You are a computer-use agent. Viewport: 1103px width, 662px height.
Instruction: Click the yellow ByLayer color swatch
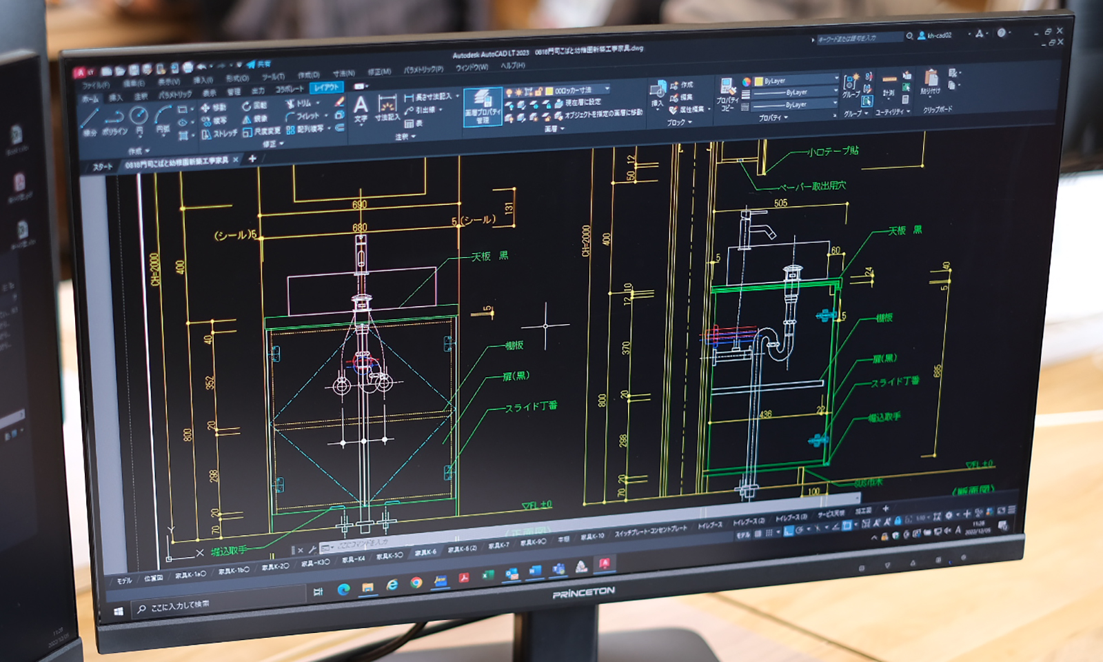758,81
